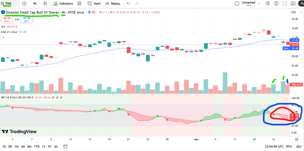Collapse the indicator legend chevron
Viewport: 304px width, 151px height.
[x=4, y=38]
